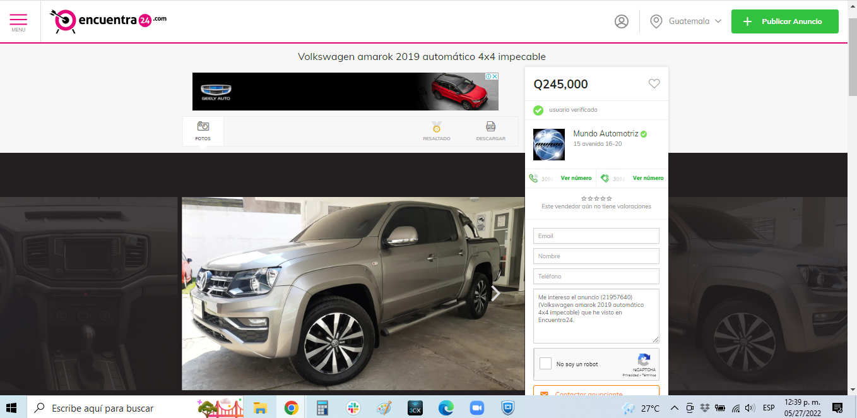Image resolution: width=857 pixels, height=418 pixels.
Task: Select the dimmed next Amarok side photo
Action: [759, 293]
